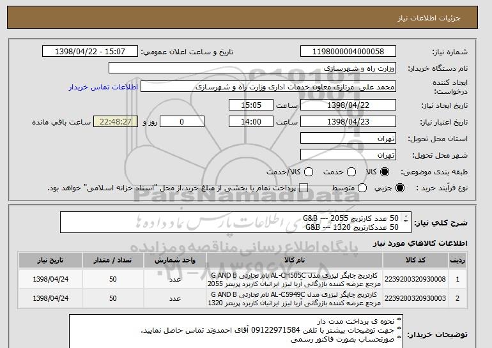The height and width of the screenshot is (348, 492).
Task: Click the واحد شمارش column header
Action: [x=175, y=261]
